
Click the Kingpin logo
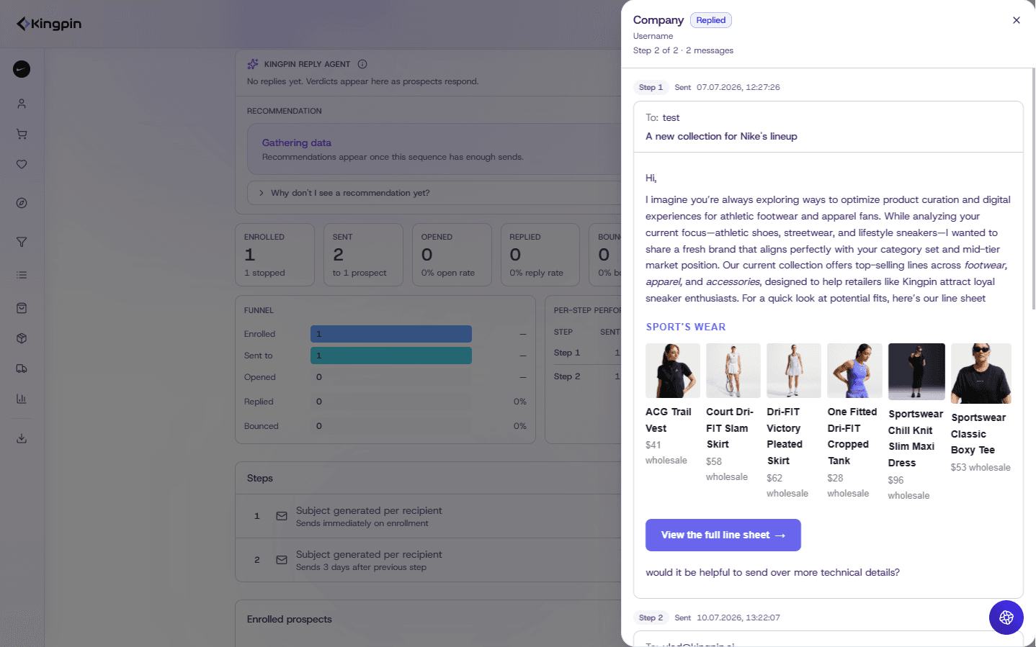[49, 24]
